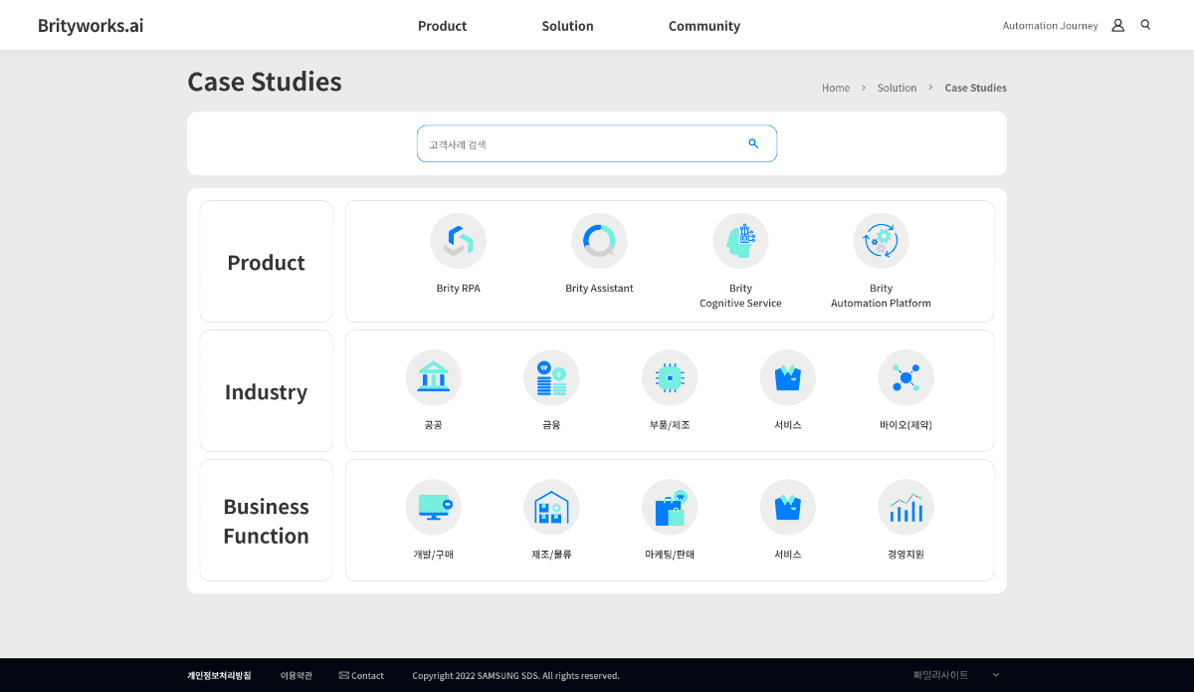This screenshot has width=1194, height=692.
Task: Click the Brity Assistant label text
Action: [599, 289]
